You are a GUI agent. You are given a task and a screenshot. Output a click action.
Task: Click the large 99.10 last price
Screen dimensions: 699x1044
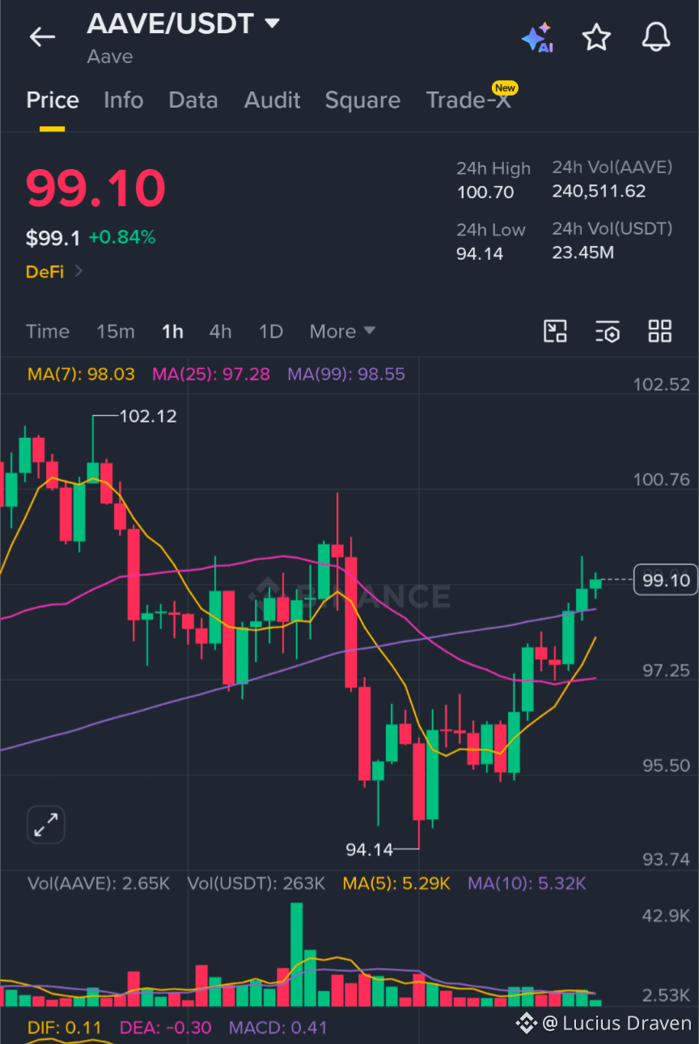[x=95, y=189]
